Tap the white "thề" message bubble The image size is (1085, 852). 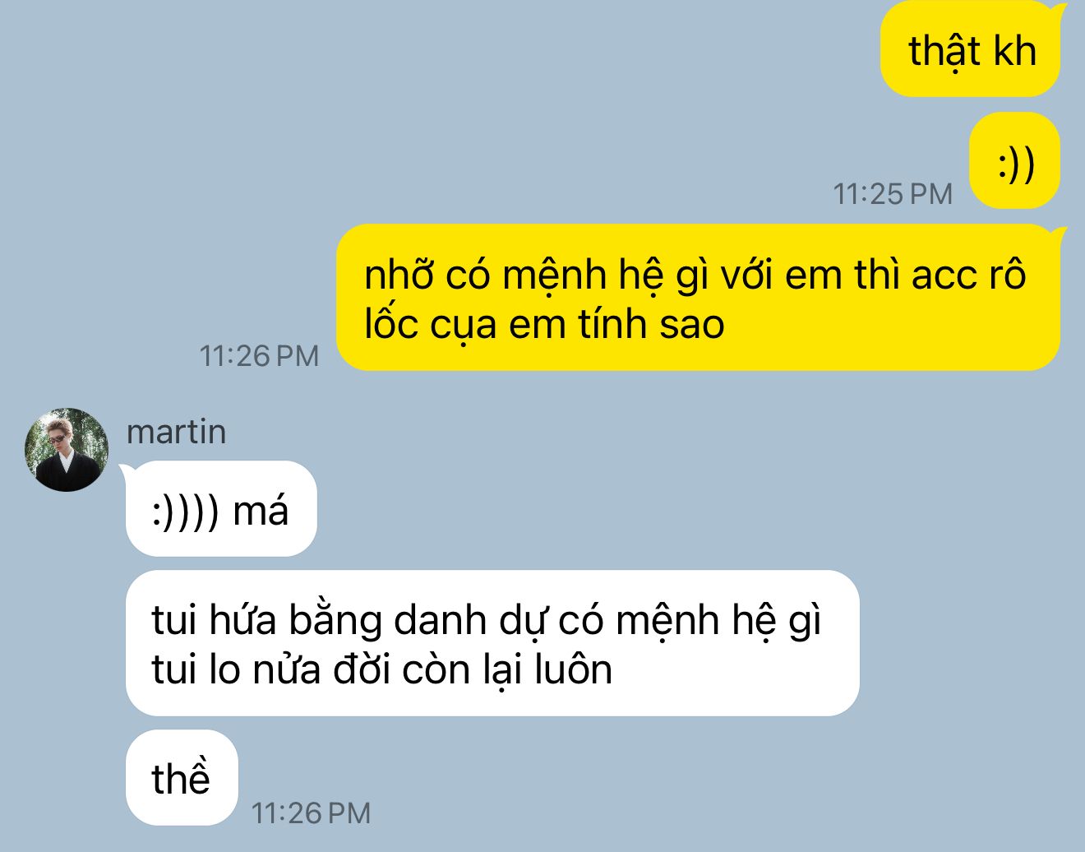(x=182, y=777)
